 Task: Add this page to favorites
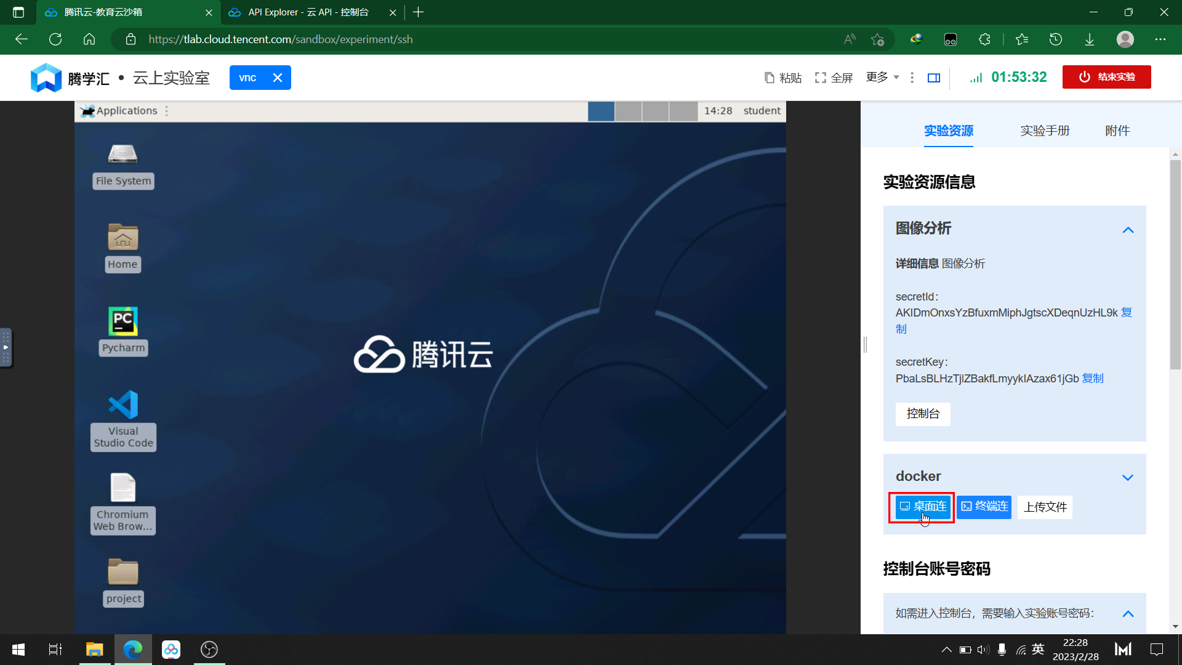(x=878, y=39)
